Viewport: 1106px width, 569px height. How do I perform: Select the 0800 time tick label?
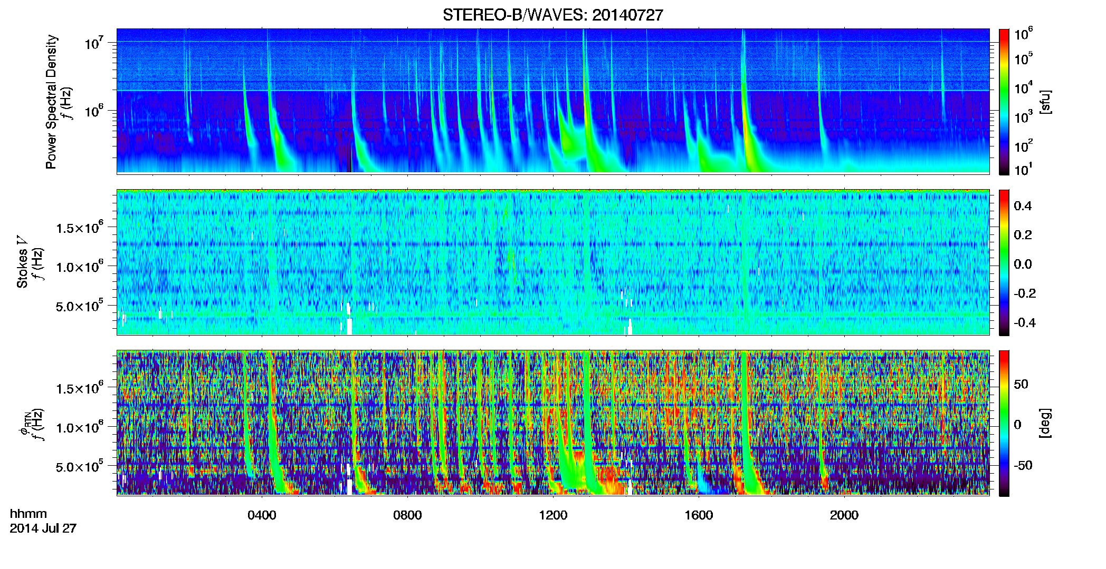point(407,515)
